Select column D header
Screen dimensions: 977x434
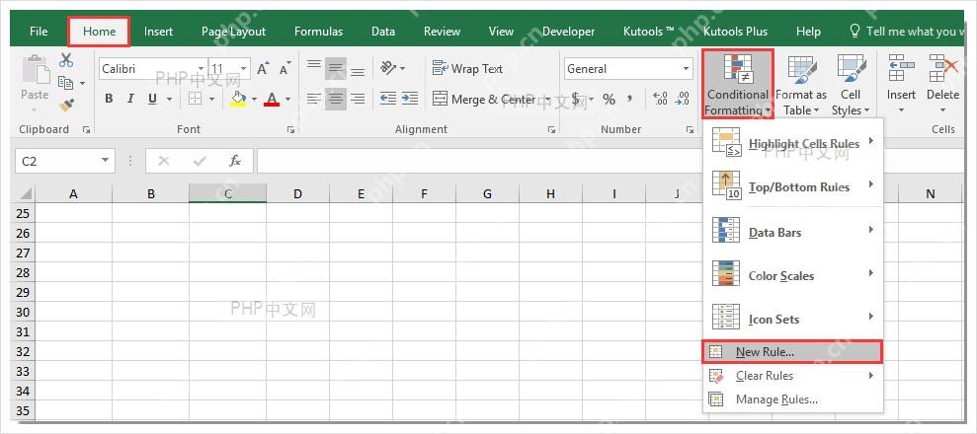click(297, 194)
